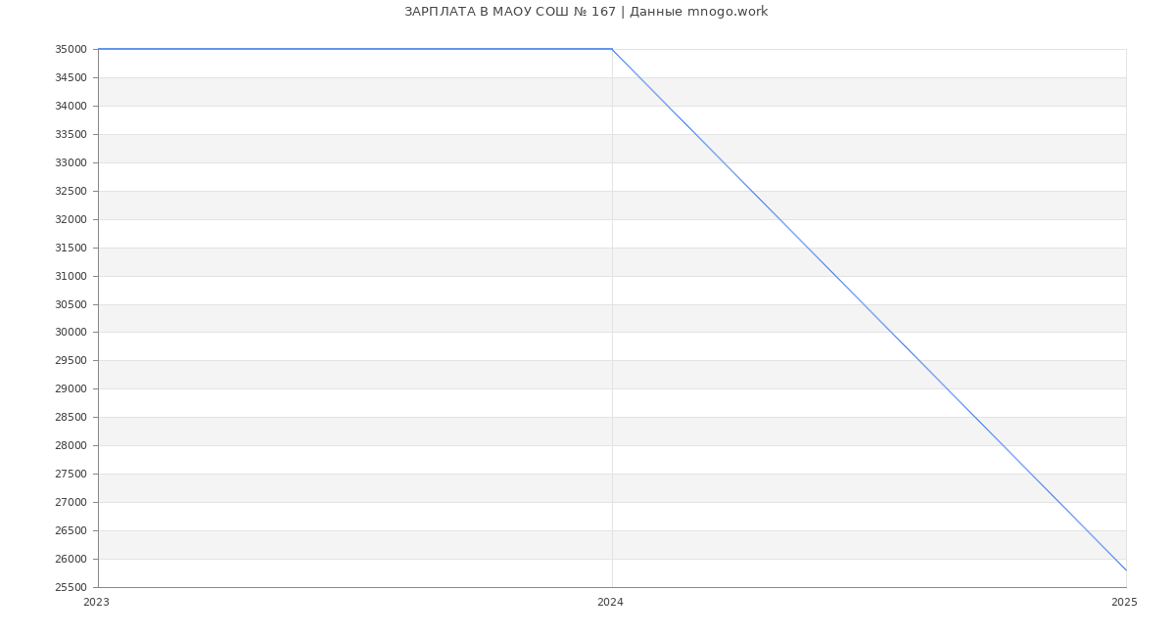This screenshot has width=1175, height=636.
Task: Select the 31000 y-axis label
Action: point(71,276)
